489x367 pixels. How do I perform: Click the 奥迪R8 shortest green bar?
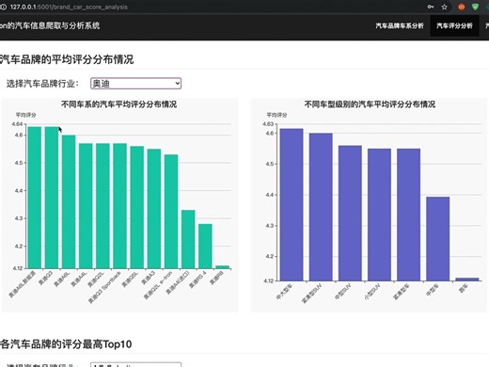pyautogui.click(x=222, y=267)
